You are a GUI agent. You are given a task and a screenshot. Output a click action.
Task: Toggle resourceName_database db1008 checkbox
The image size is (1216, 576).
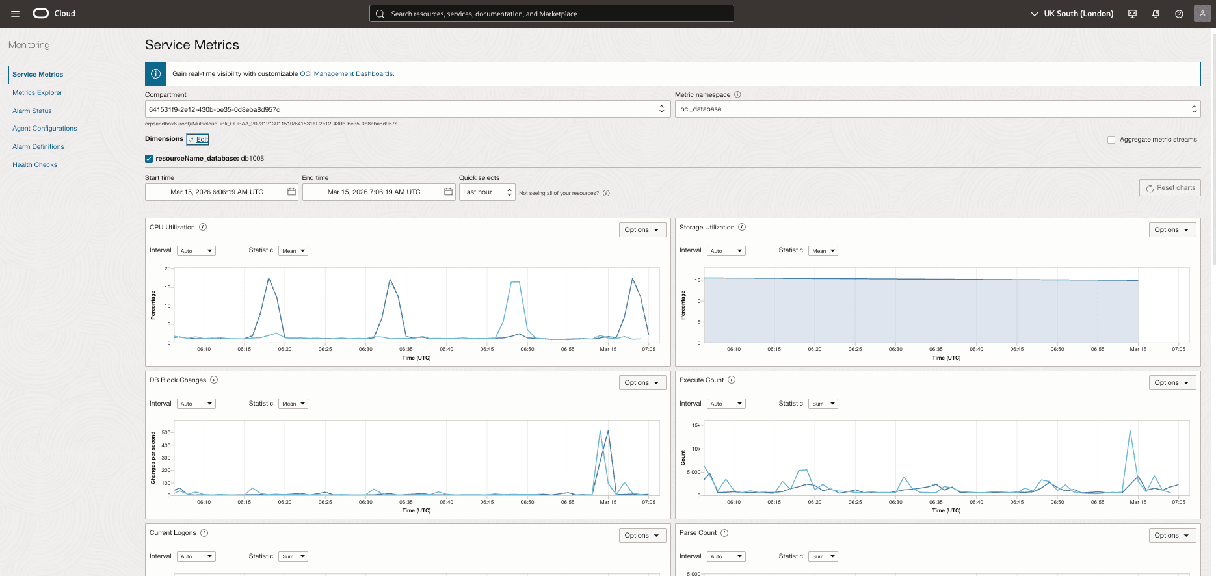coord(149,159)
